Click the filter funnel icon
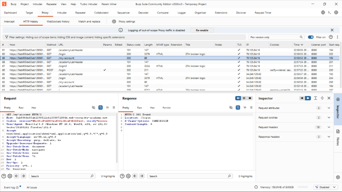The height and width of the screenshot is (192, 342). pos(6,37)
